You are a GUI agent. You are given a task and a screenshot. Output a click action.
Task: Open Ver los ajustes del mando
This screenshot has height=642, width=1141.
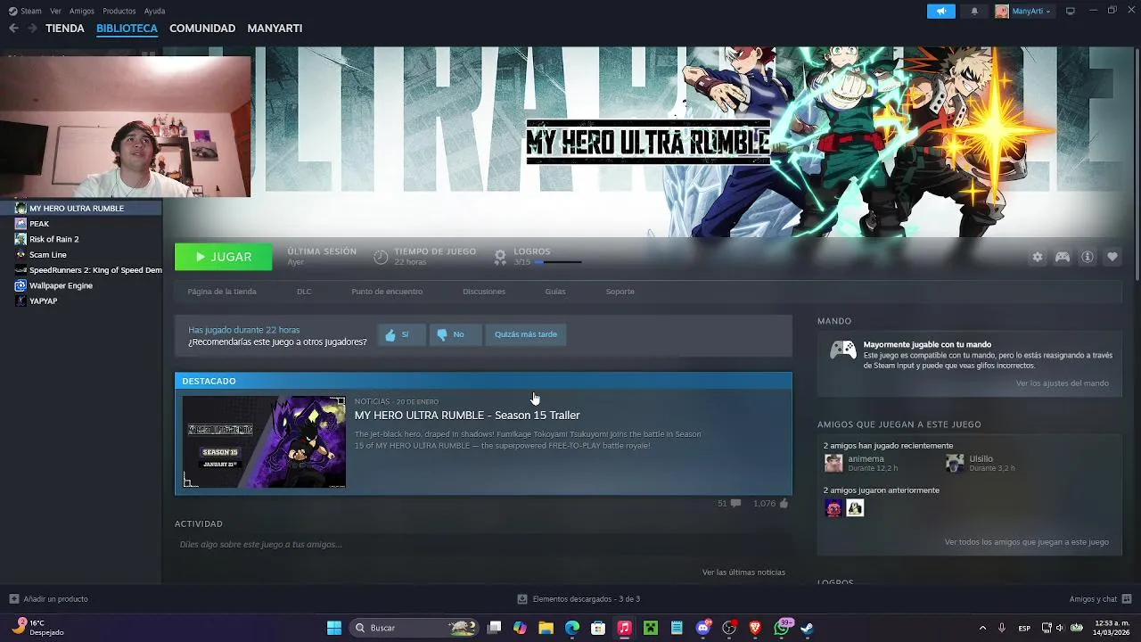(1063, 383)
